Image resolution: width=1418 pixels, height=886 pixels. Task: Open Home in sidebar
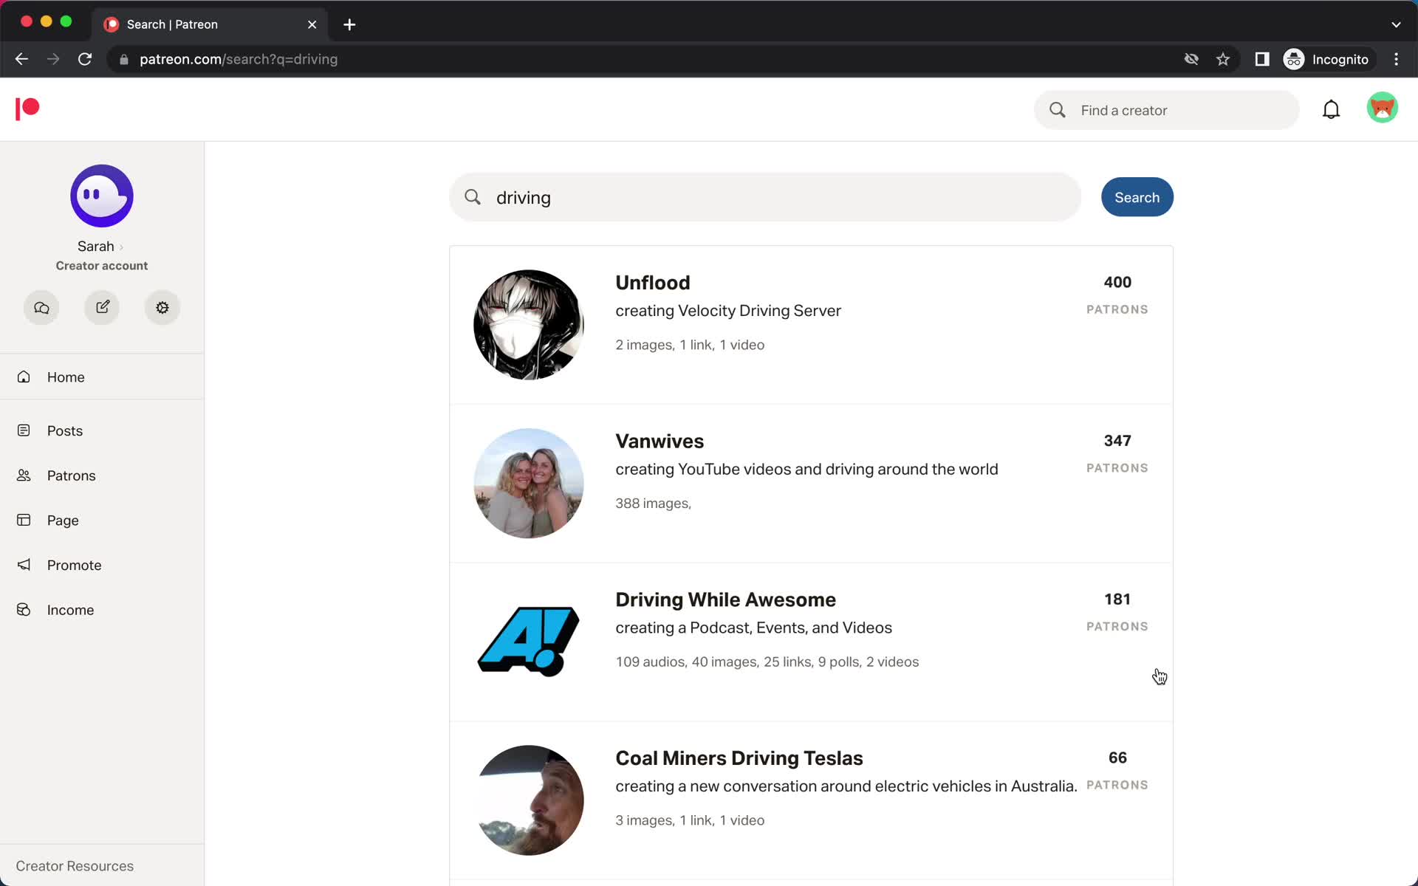[102, 377]
